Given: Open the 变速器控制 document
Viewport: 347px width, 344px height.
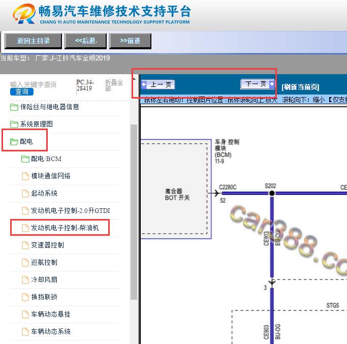Looking at the screenshot, I should [48, 245].
